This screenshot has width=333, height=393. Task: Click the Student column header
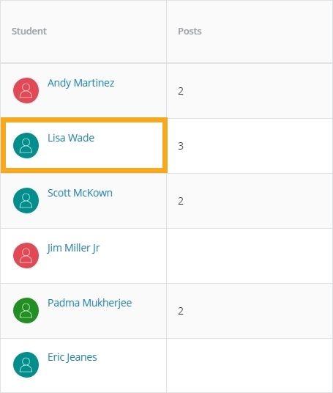click(29, 31)
